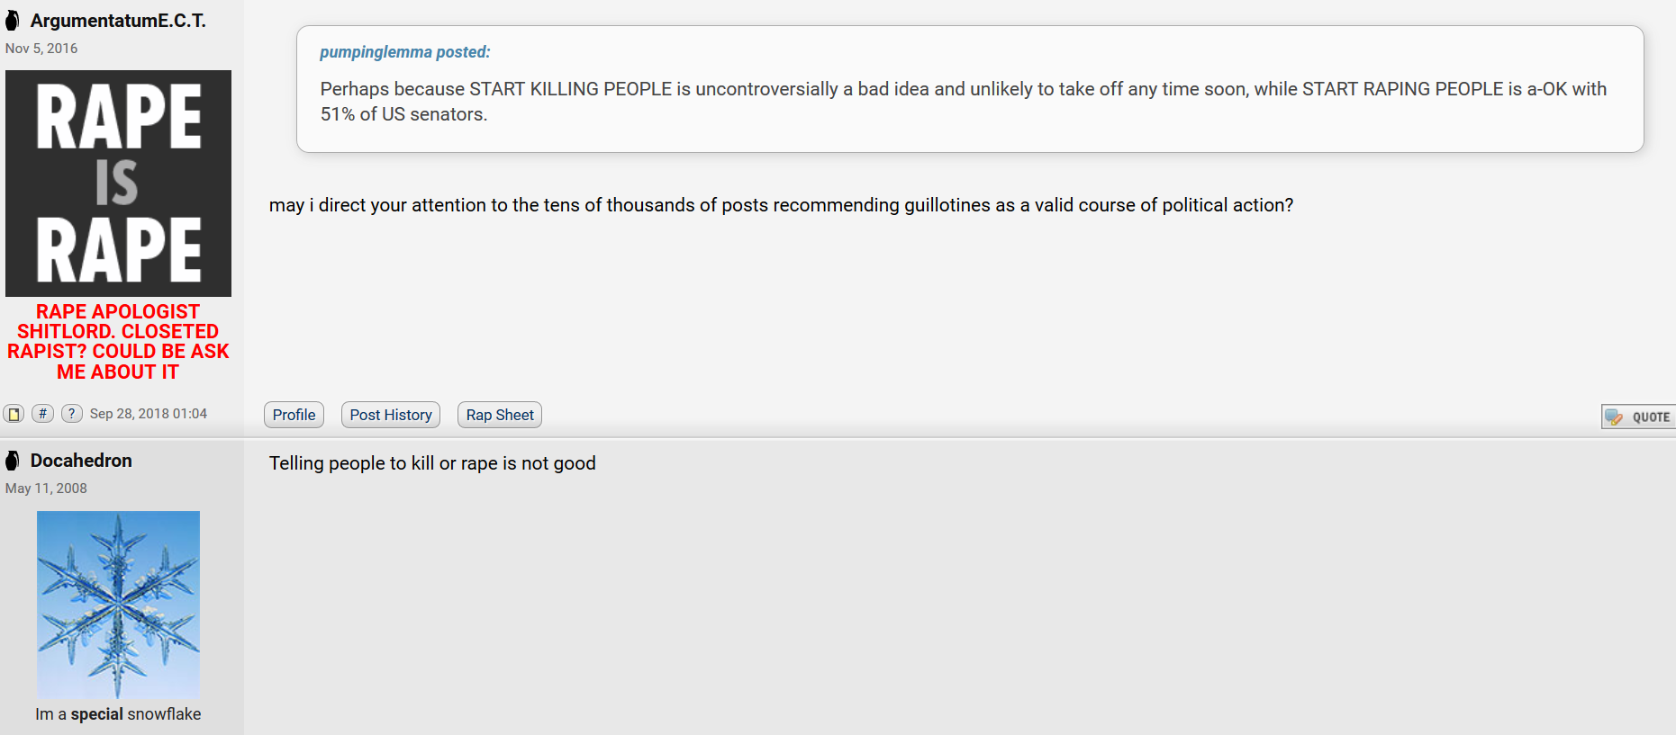Click the 'Im a special snowflake' title

pyautogui.click(x=118, y=714)
